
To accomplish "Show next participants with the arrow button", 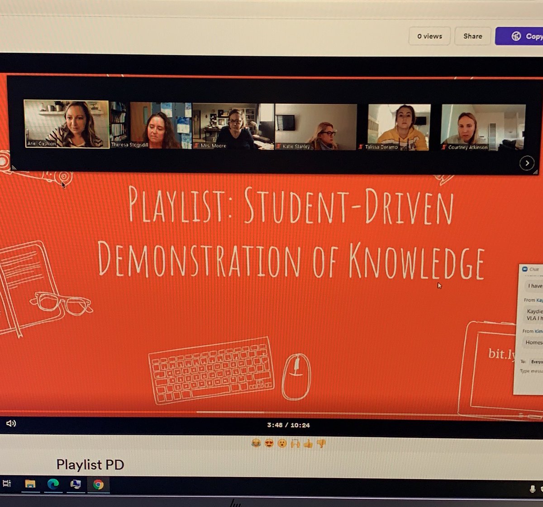I will (x=527, y=163).
